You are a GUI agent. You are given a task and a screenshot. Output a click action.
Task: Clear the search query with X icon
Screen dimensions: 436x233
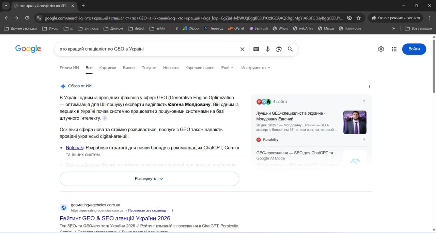[x=243, y=49]
